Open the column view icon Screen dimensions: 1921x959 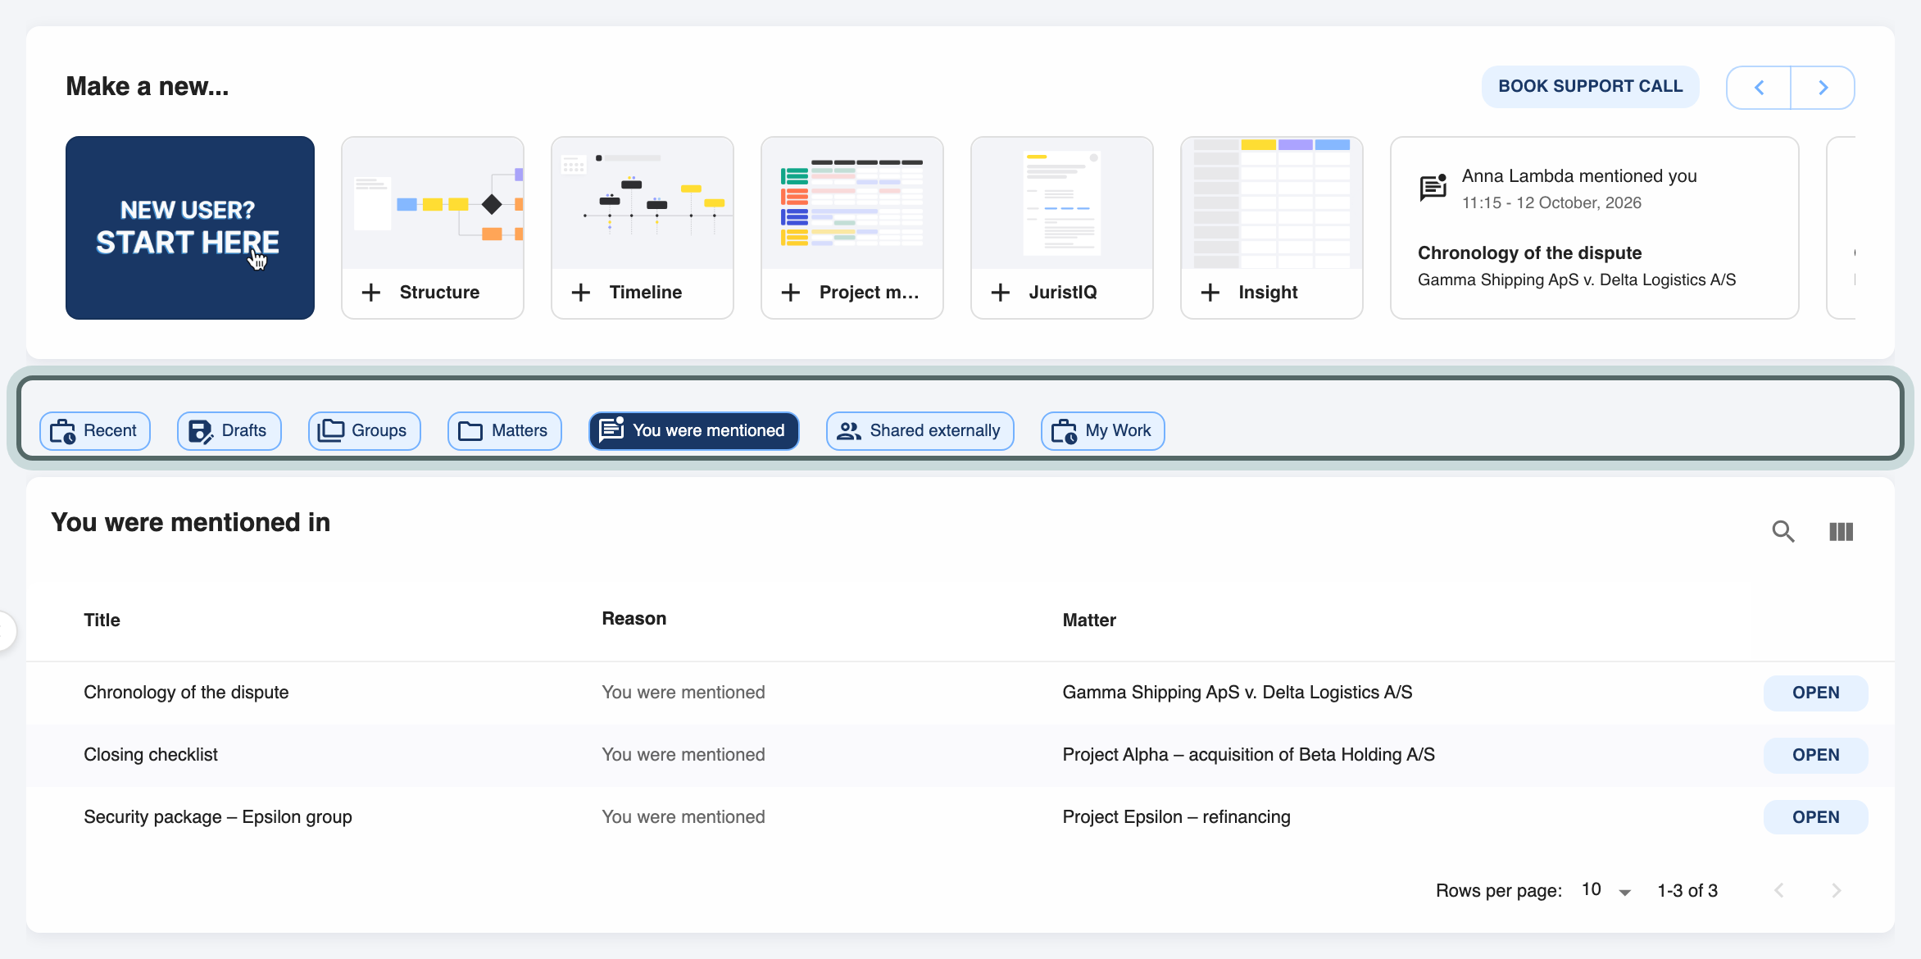coord(1841,531)
